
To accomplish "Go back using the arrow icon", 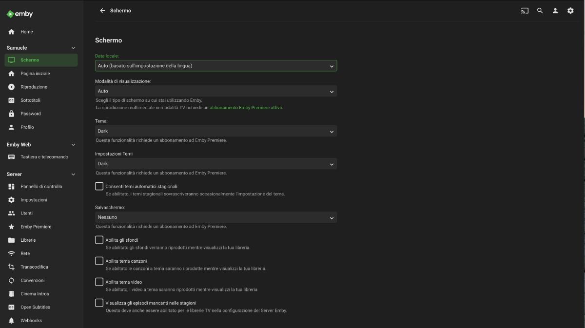I will [x=102, y=11].
